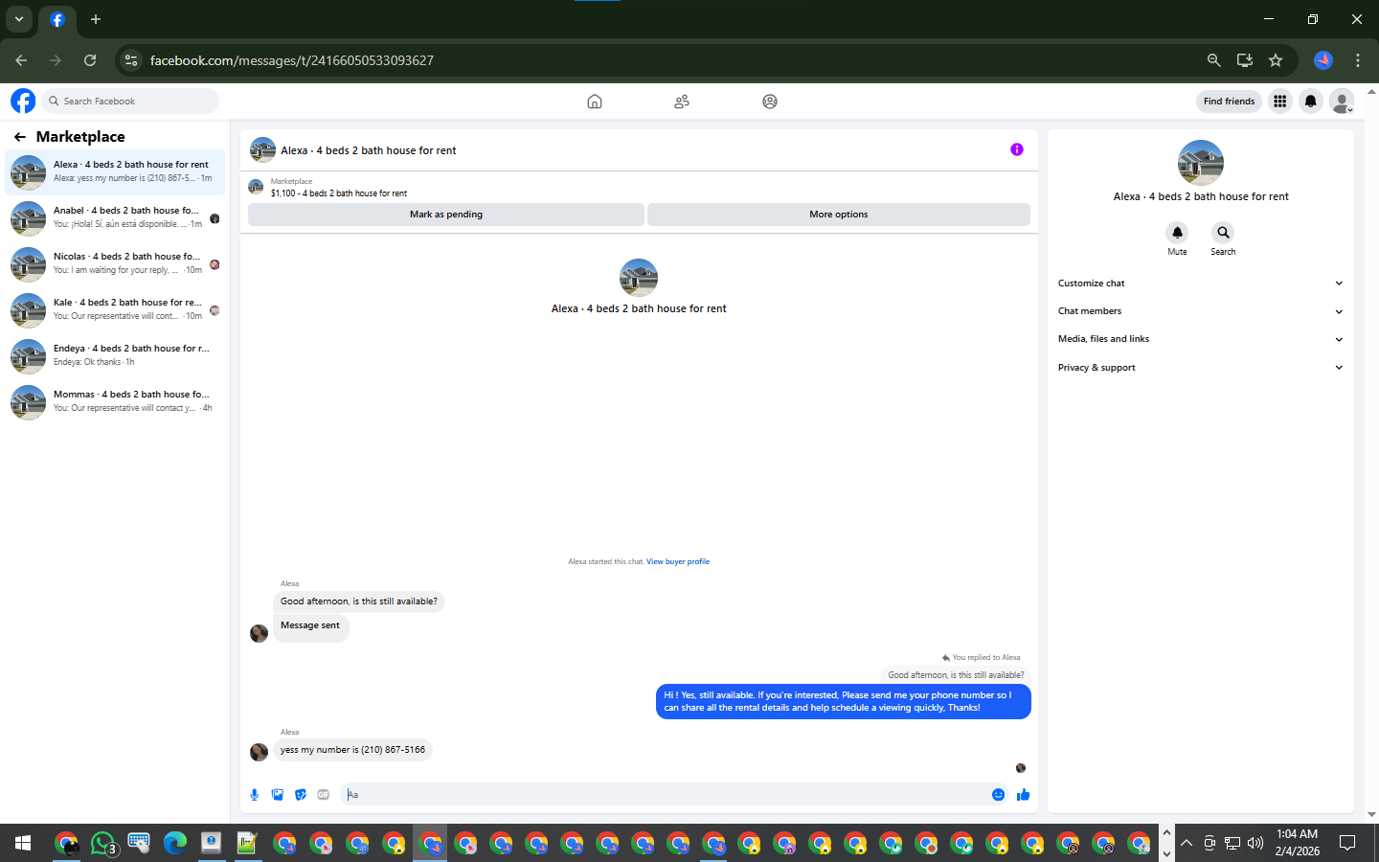Click the message 'yes my number is (210) 867-5166'

tap(352, 750)
